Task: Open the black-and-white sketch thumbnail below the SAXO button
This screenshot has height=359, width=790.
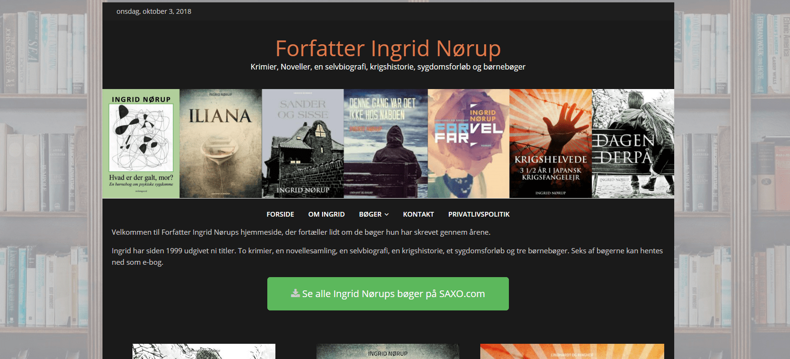Action: click(204, 351)
